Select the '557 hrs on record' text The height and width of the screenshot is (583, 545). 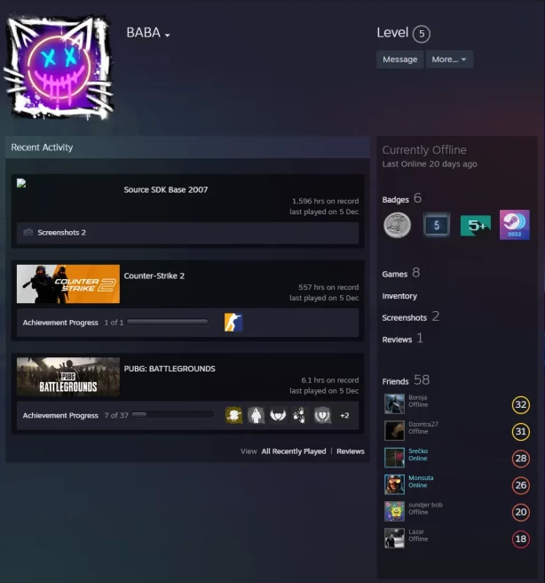pyautogui.click(x=328, y=287)
